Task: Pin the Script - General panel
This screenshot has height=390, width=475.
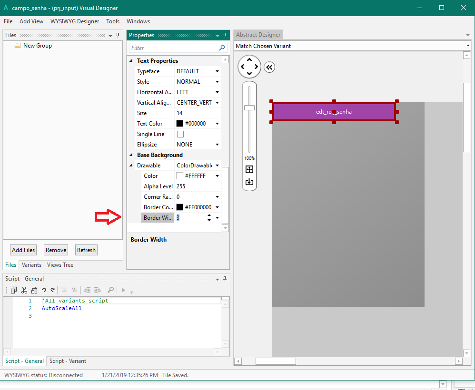Action: pyautogui.click(x=225, y=279)
